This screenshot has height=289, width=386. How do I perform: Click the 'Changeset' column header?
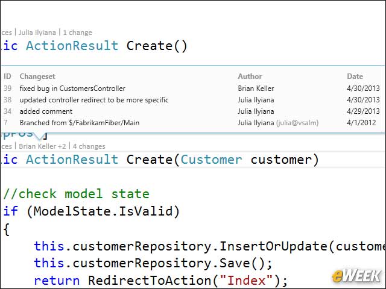click(x=37, y=76)
